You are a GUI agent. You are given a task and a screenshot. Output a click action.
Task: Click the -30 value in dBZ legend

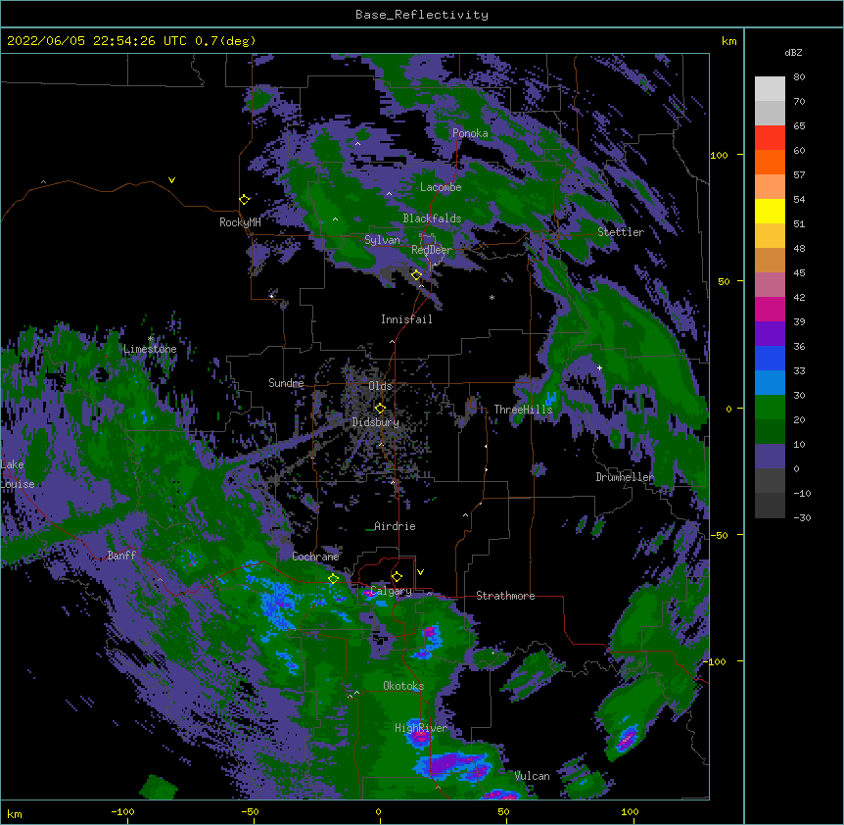[802, 517]
